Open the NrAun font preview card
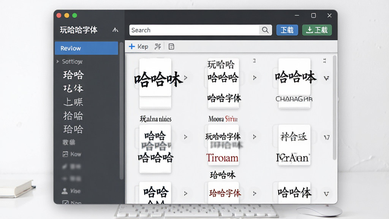The image size is (389, 219). 294,145
